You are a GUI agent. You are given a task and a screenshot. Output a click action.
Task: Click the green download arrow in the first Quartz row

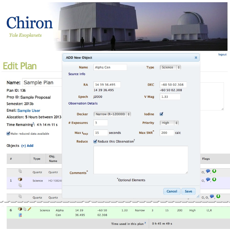point(214,171)
